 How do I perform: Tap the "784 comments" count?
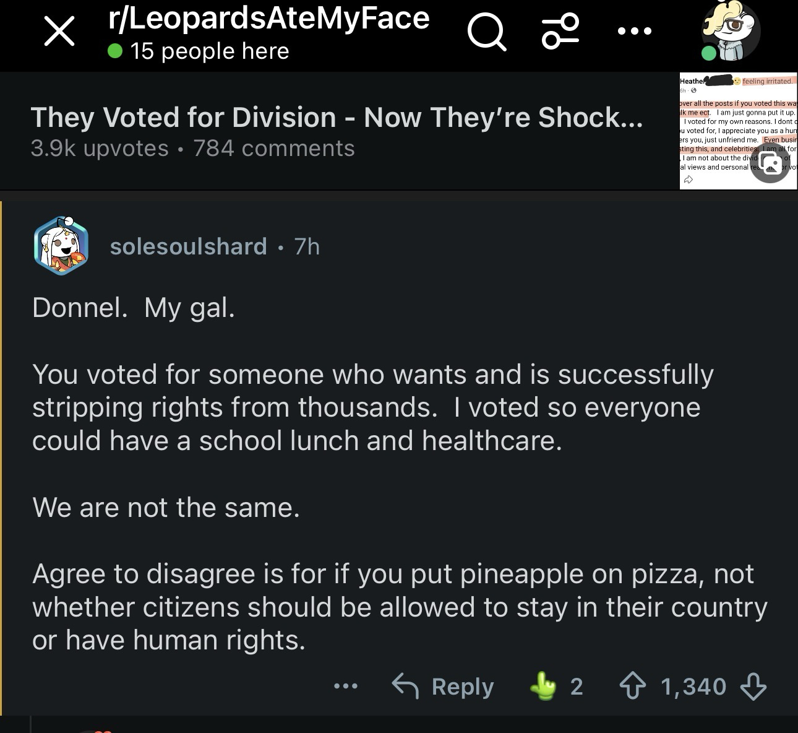(x=274, y=149)
